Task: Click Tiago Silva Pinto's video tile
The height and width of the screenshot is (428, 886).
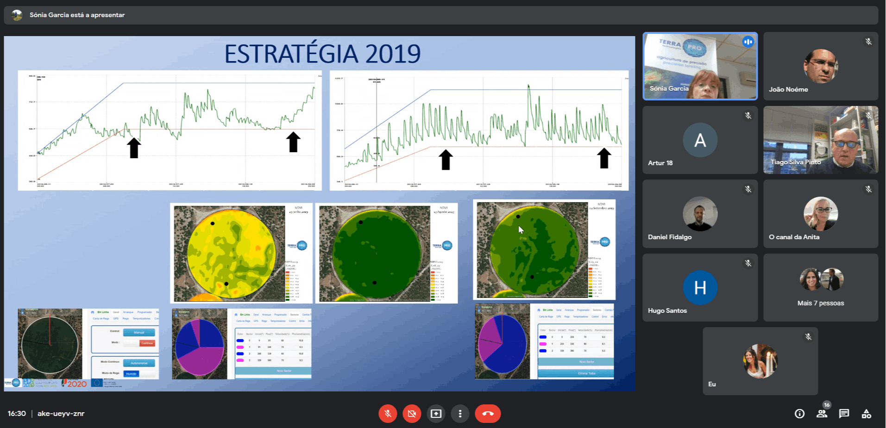Action: pos(820,140)
